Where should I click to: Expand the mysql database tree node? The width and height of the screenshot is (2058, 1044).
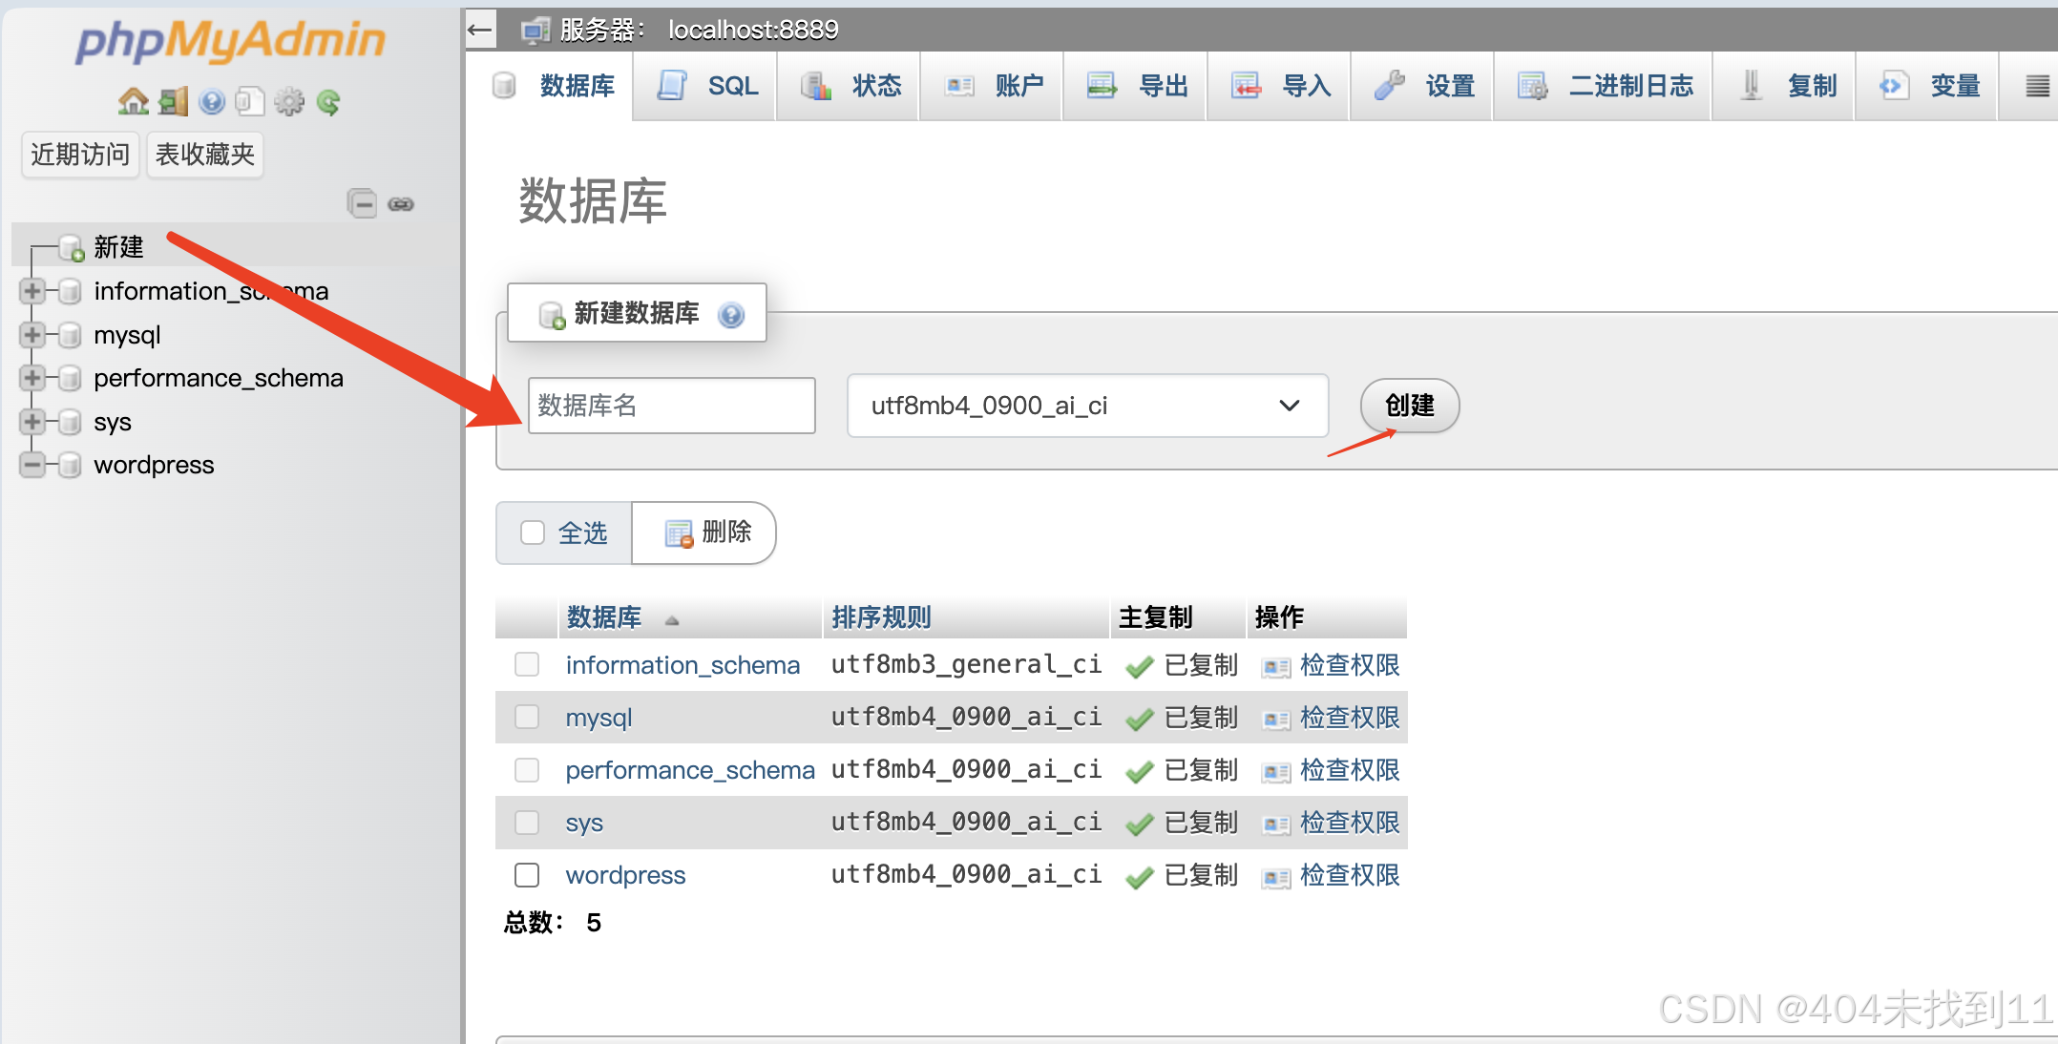coord(32,335)
